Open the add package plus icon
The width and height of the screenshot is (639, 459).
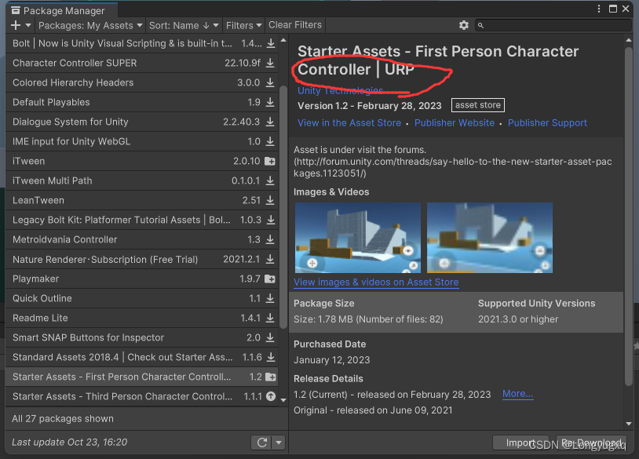14,25
